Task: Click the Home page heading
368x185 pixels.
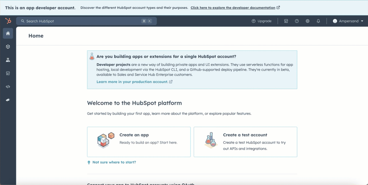Action: [x=36, y=36]
